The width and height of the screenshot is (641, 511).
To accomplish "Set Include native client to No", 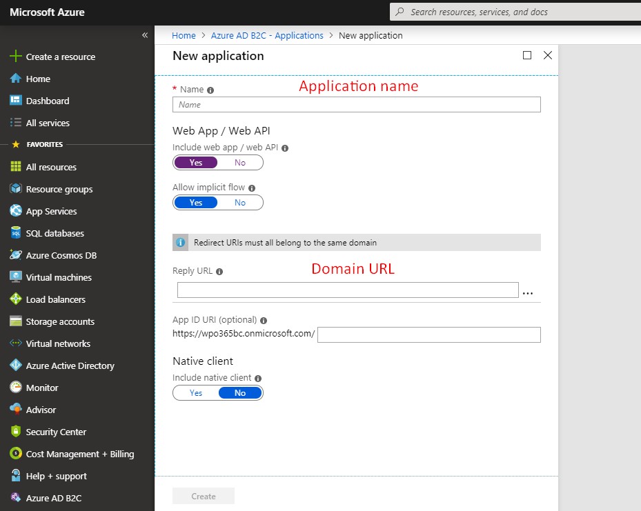I will coord(240,393).
